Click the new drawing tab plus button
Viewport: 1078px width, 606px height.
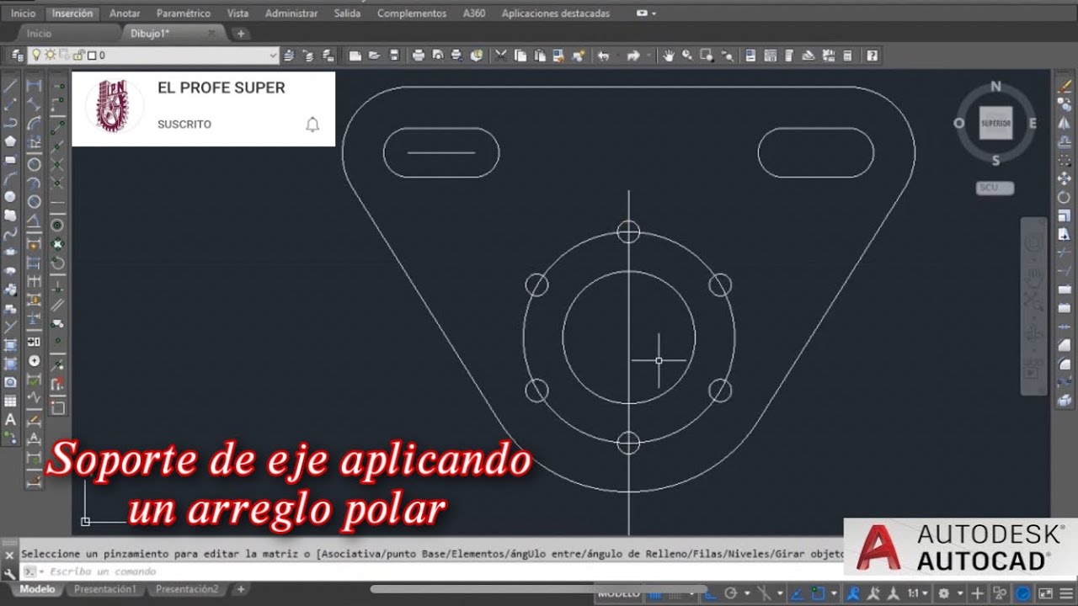click(241, 34)
